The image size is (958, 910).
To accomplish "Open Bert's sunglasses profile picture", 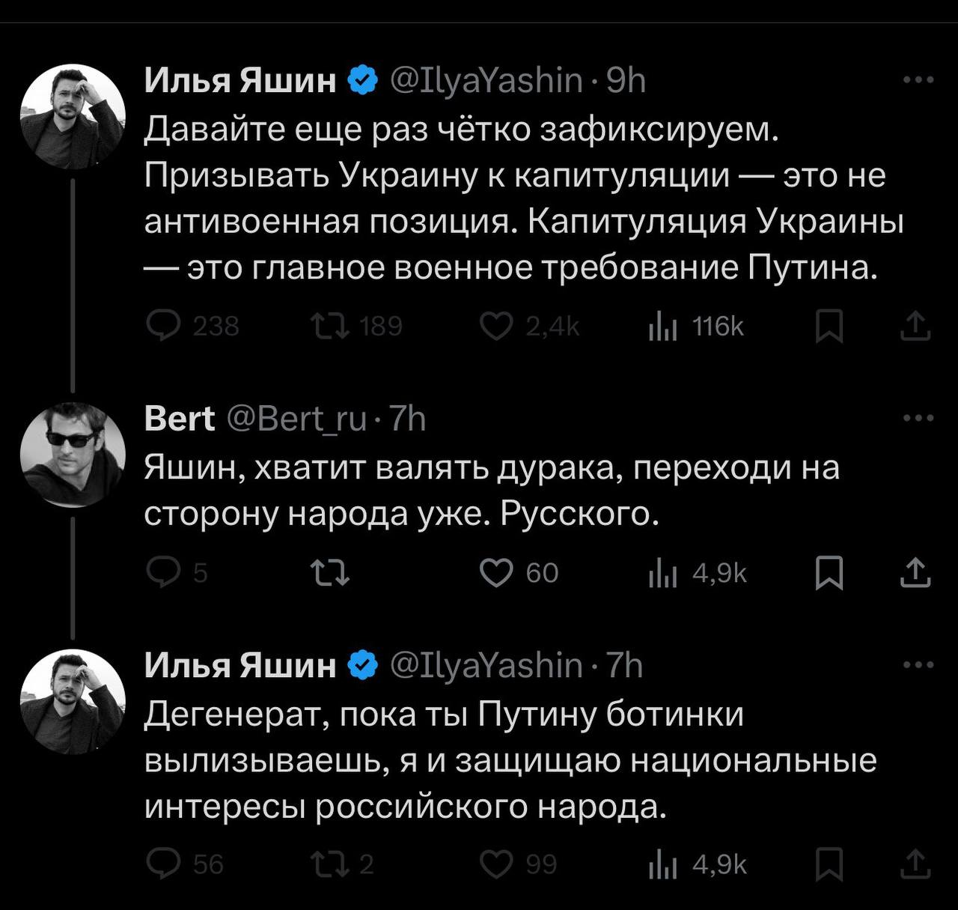I will pyautogui.click(x=73, y=455).
